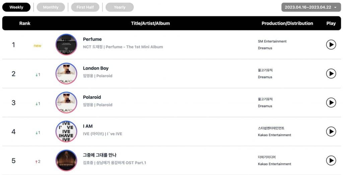Open the I've IVE album cover

click(66, 132)
